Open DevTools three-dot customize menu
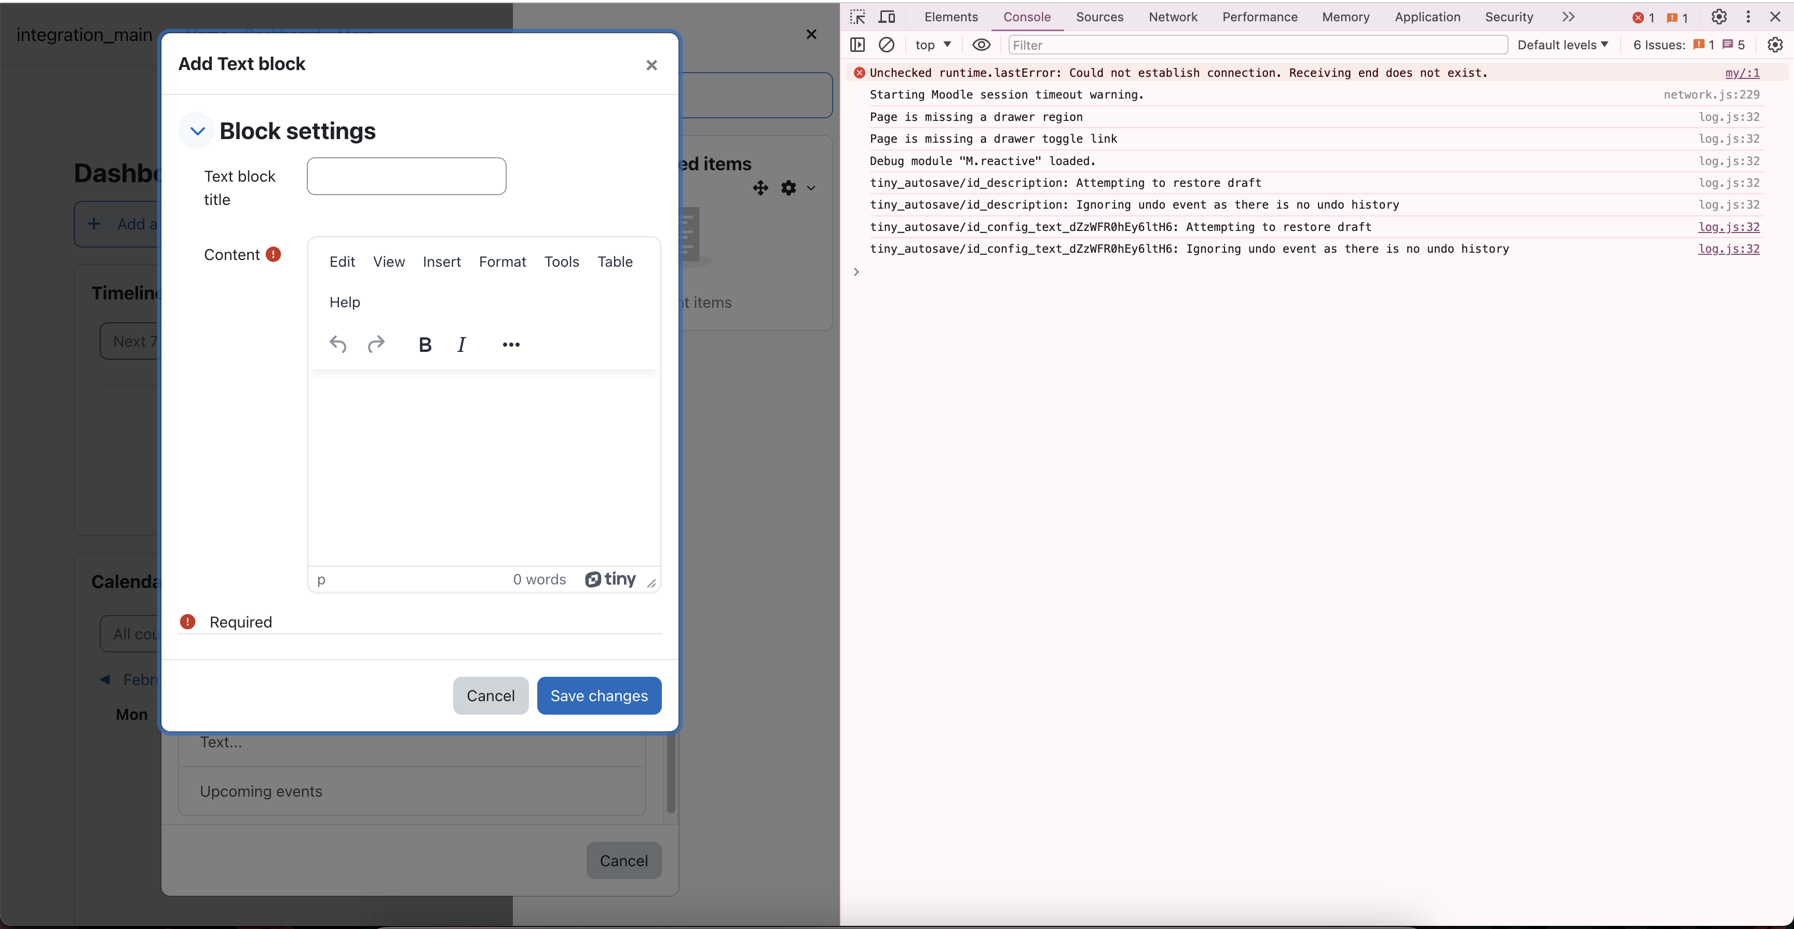Screen dimensions: 1794x929 (x=1748, y=17)
